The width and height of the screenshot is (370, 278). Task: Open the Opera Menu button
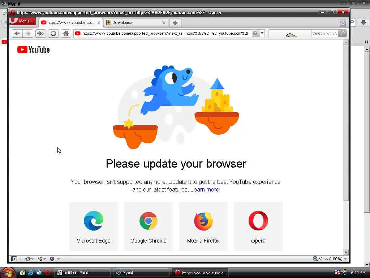22,21
